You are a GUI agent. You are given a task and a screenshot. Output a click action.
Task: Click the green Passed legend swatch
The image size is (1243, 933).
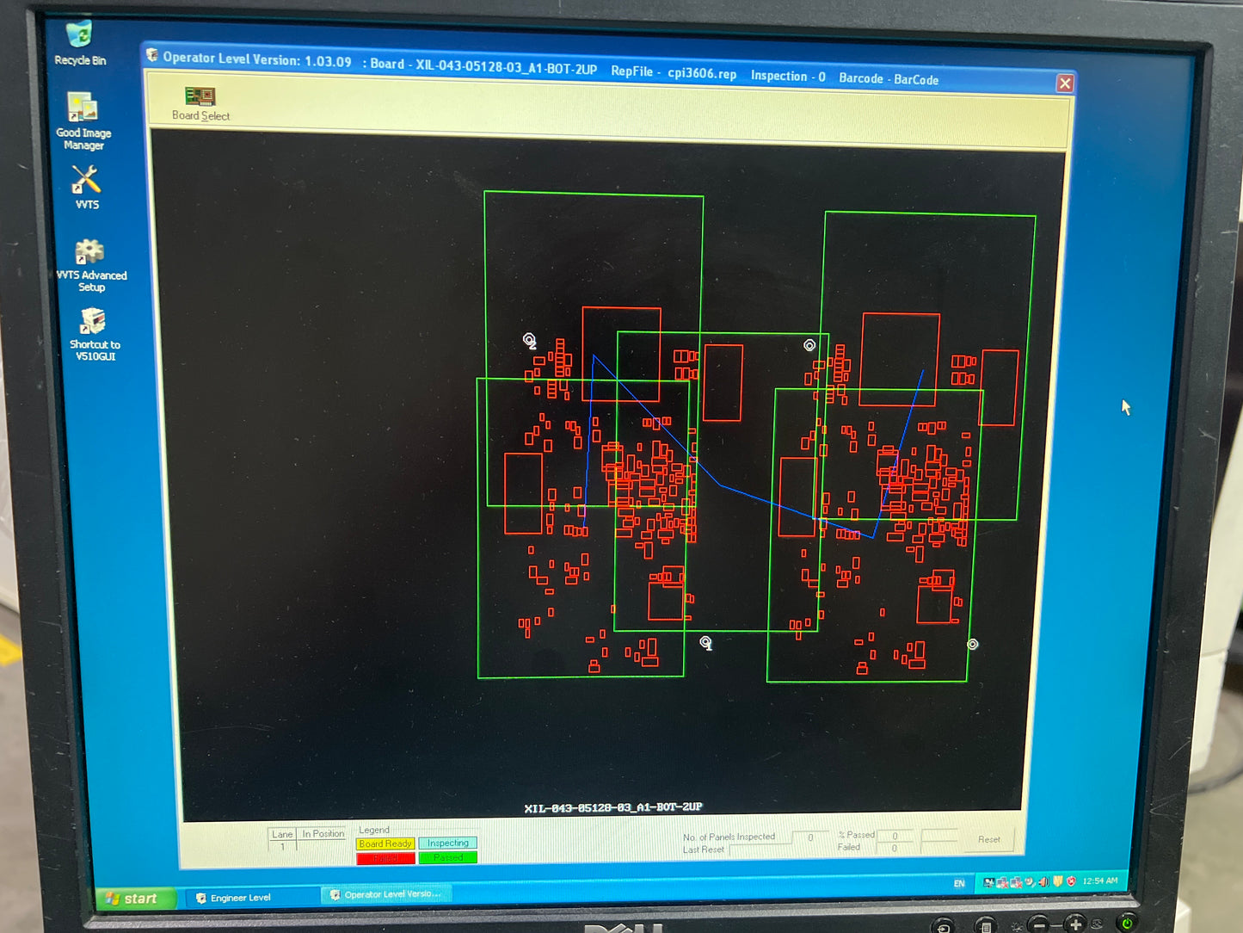[x=447, y=857]
